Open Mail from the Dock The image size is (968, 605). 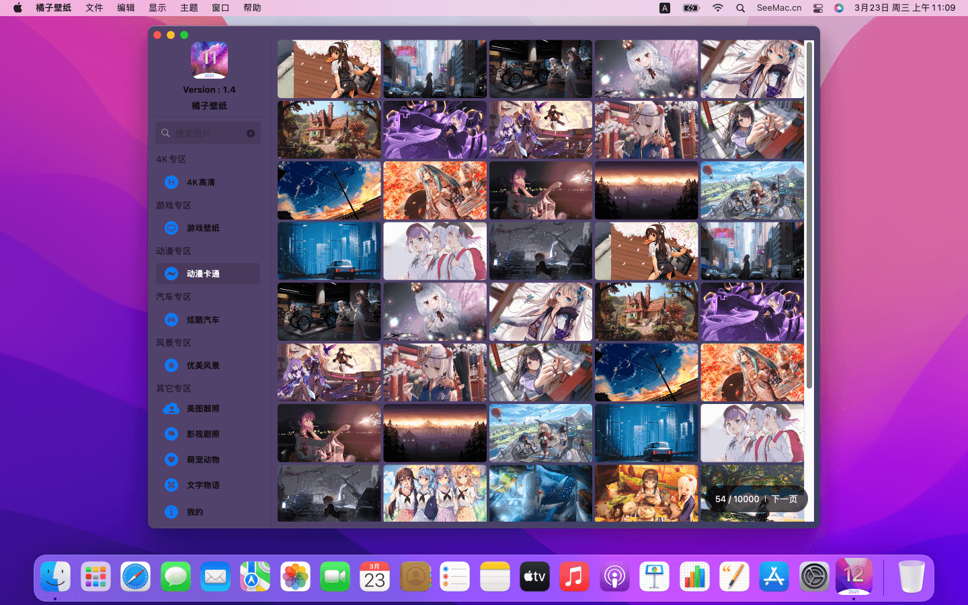pos(215,577)
